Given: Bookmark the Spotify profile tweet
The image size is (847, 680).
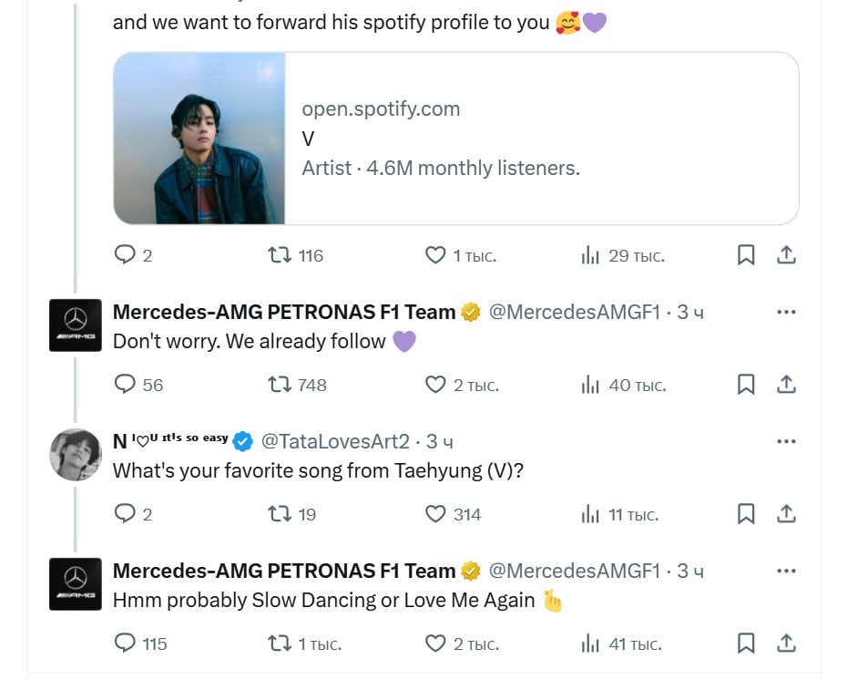Looking at the screenshot, I should (746, 255).
